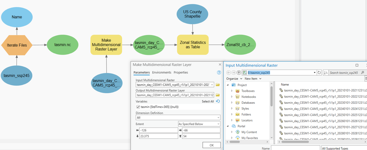This screenshot has width=367, height=150.
Task: Click the sort options icon beside search
Action: (325, 73)
